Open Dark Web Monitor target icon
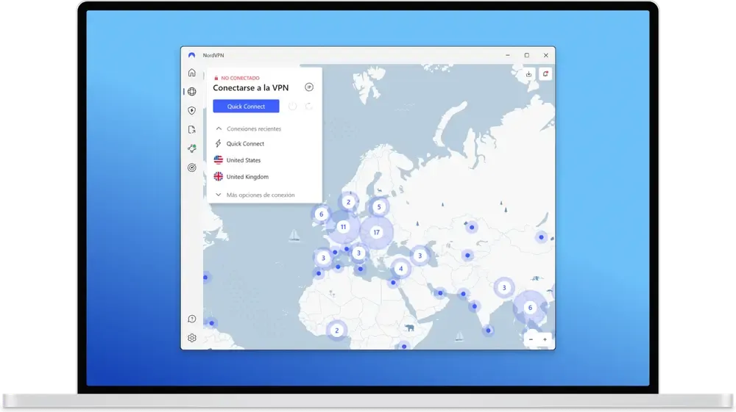The height and width of the screenshot is (412, 736). pyautogui.click(x=192, y=167)
